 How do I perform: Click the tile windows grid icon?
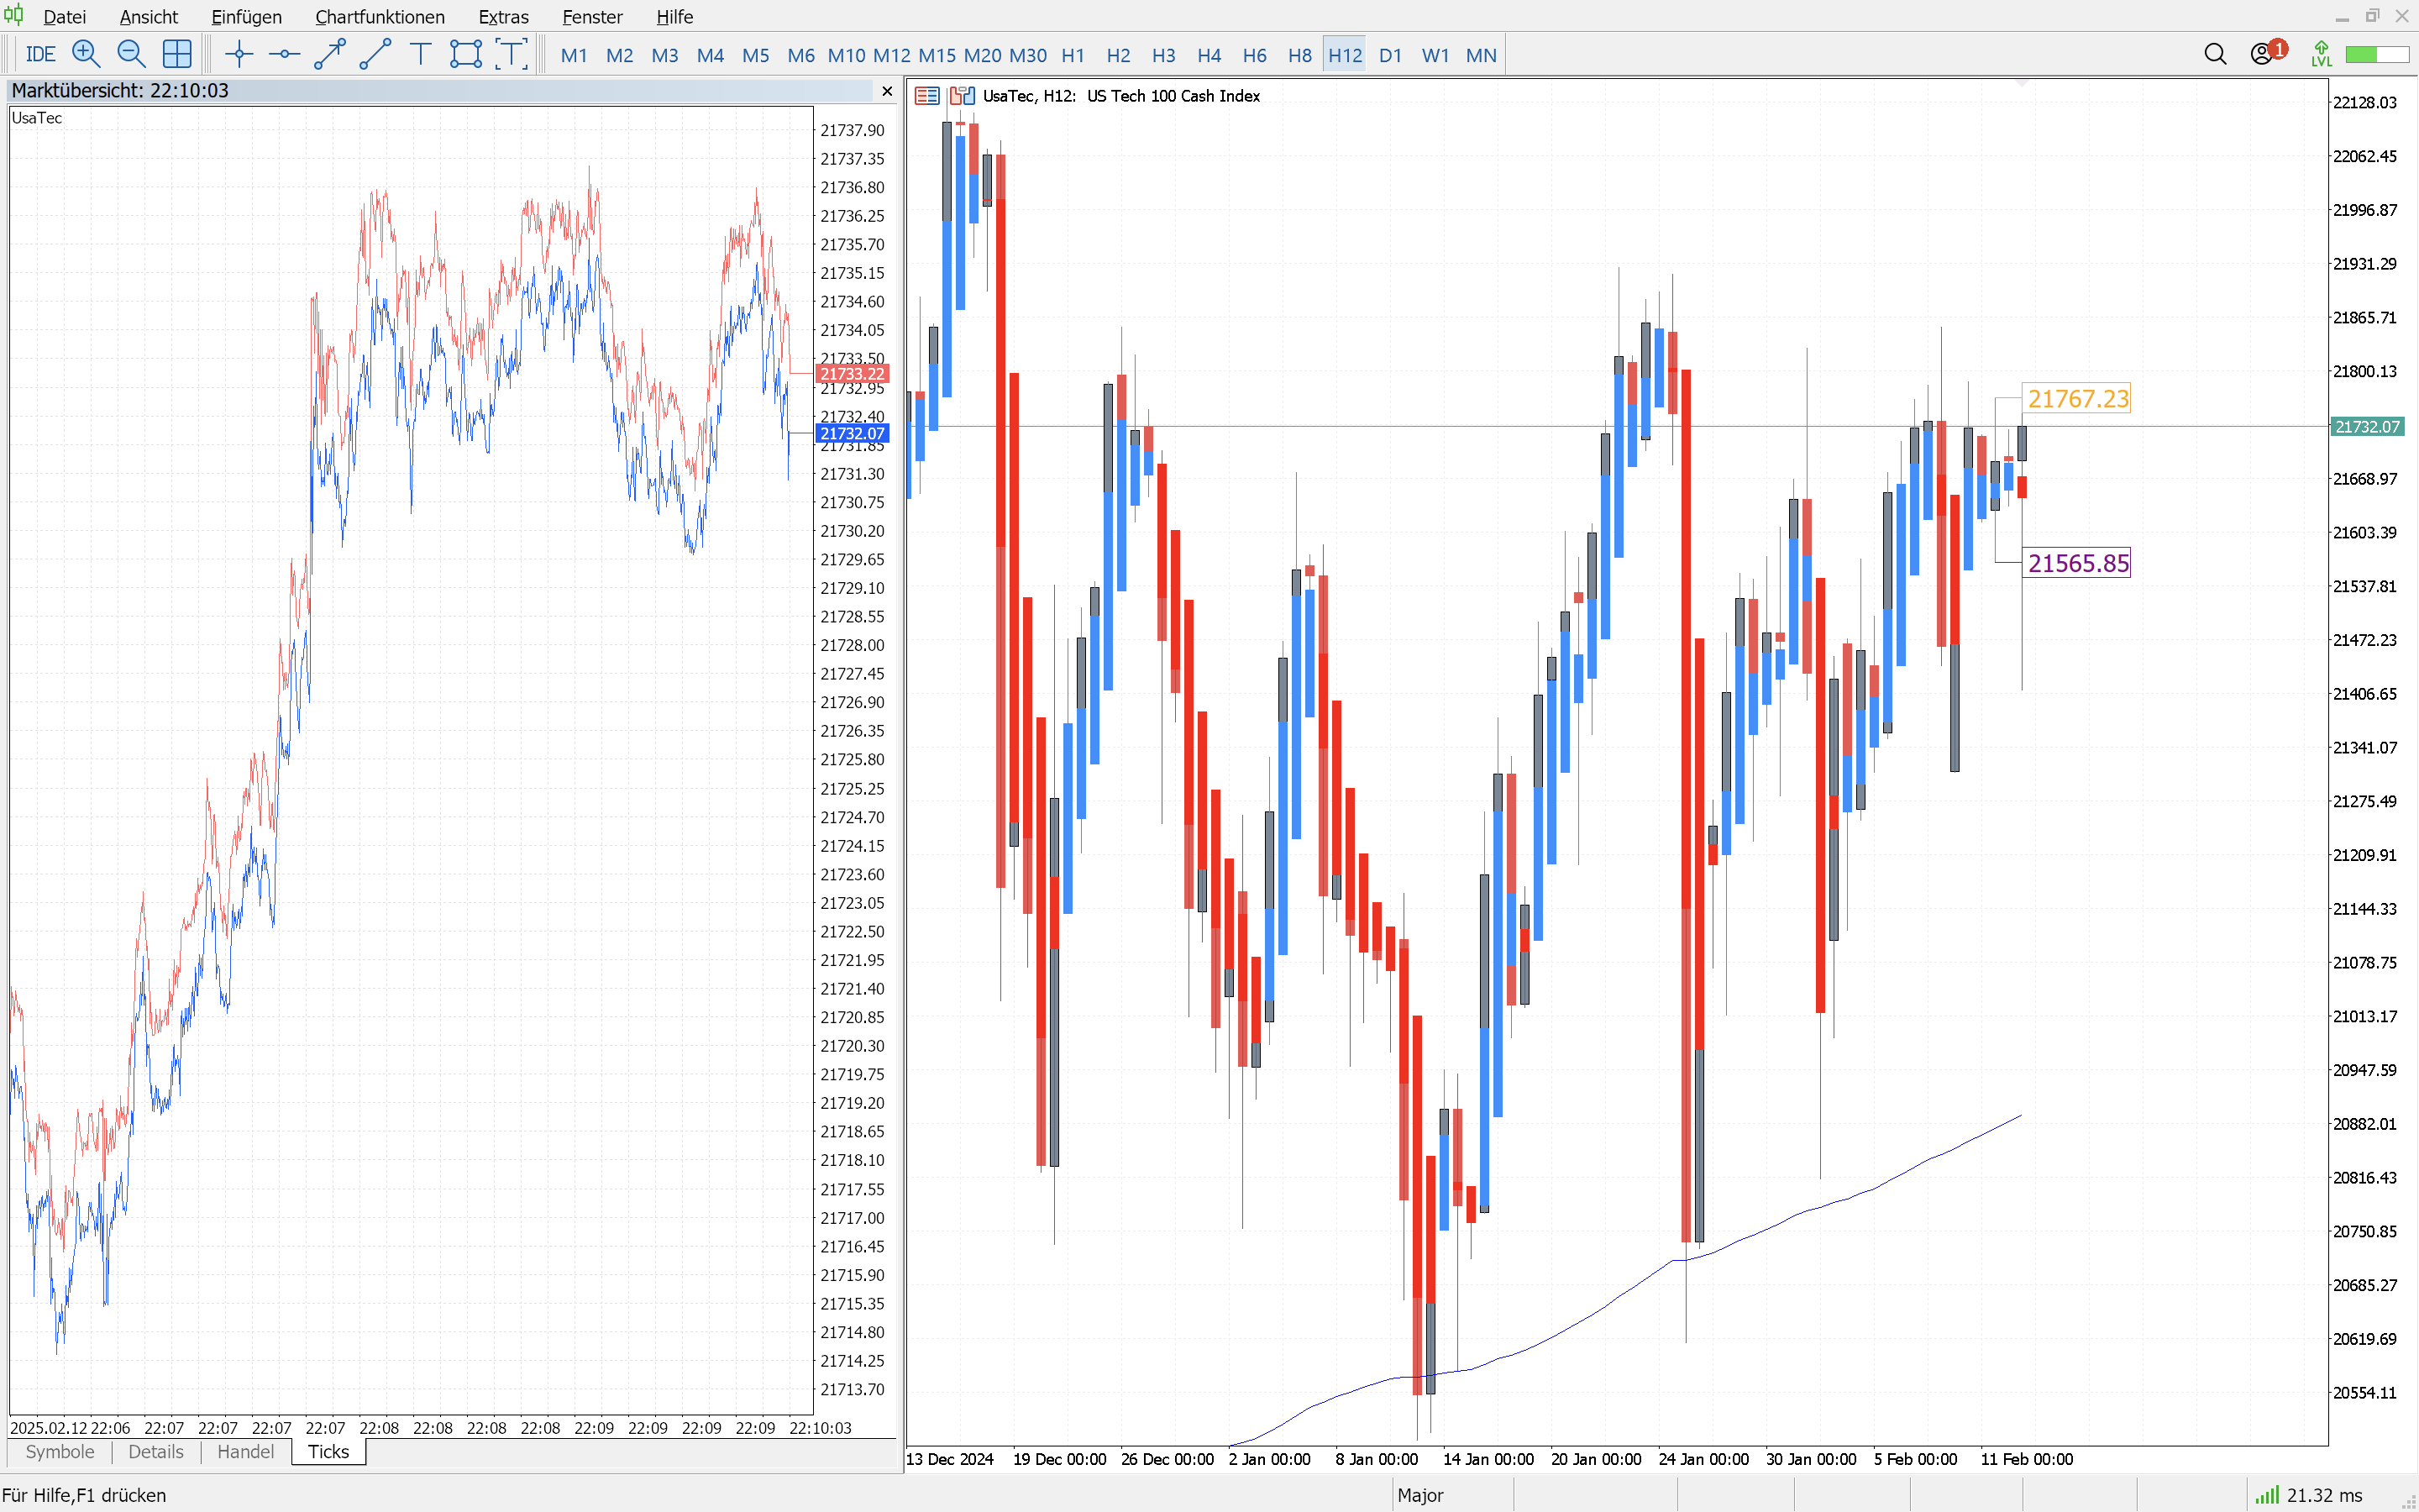pyautogui.click(x=177, y=54)
